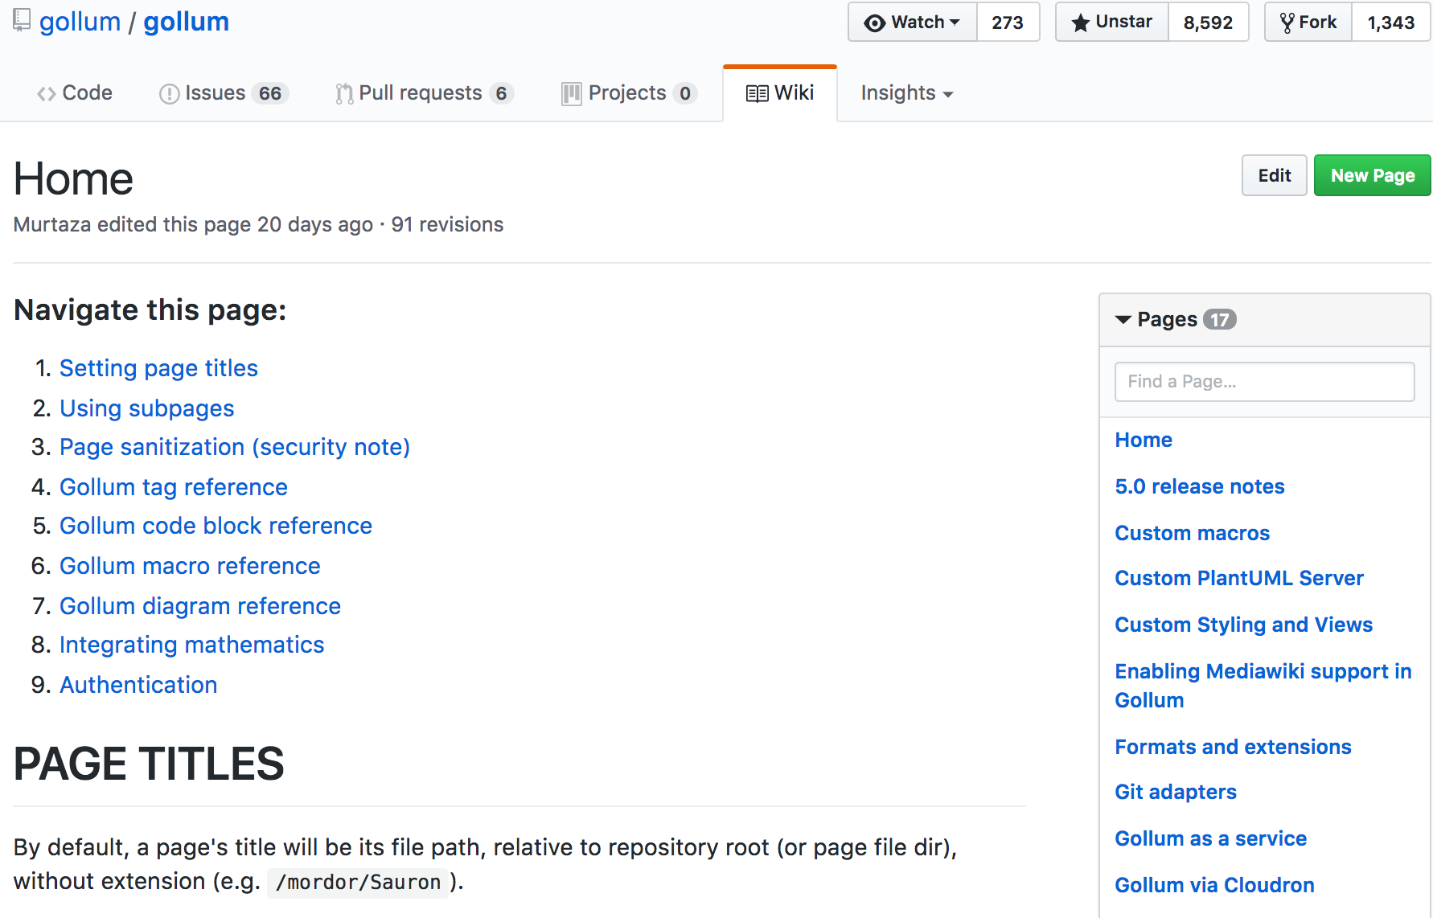The width and height of the screenshot is (1433, 918).
Task: Click the Edit button
Action: pos(1275,175)
